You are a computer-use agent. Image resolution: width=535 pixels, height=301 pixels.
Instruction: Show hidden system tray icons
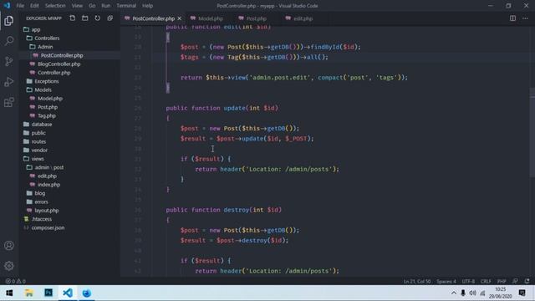pos(453,293)
